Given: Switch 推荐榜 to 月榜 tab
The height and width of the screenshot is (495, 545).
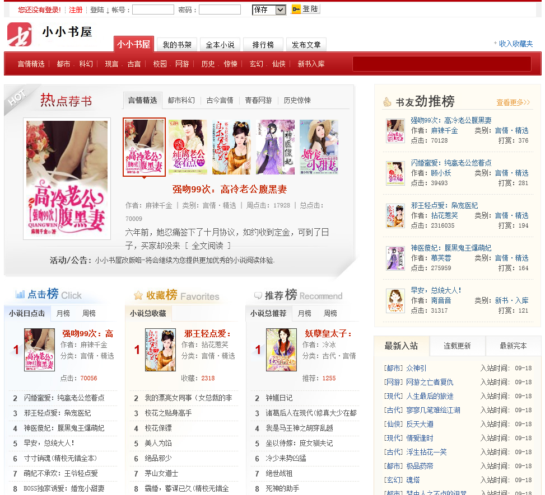Looking at the screenshot, I should 305,313.
